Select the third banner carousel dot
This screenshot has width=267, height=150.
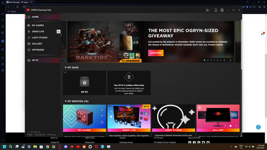(x=211, y=60)
